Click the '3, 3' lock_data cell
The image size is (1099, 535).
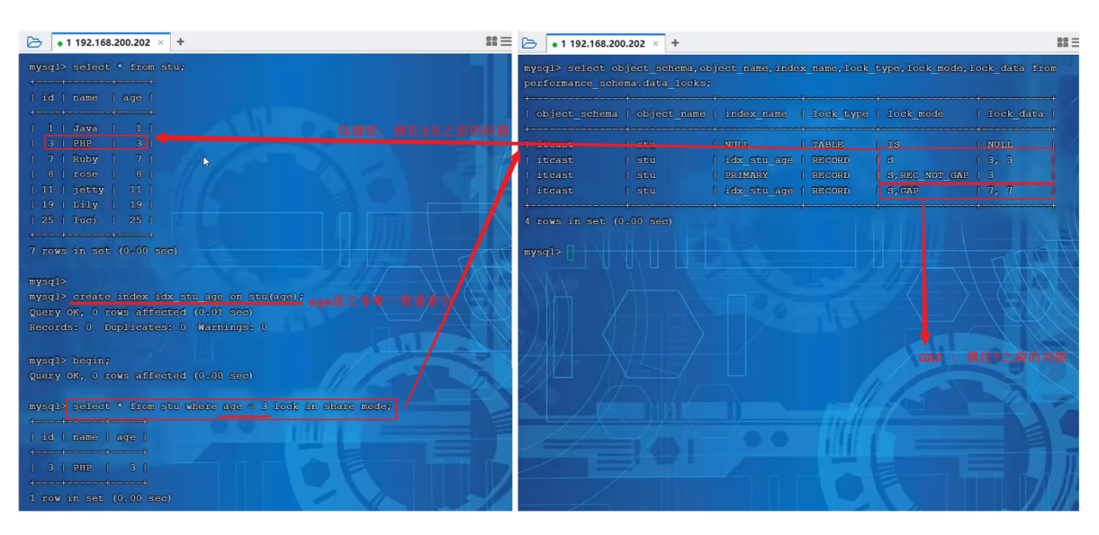[1000, 160]
